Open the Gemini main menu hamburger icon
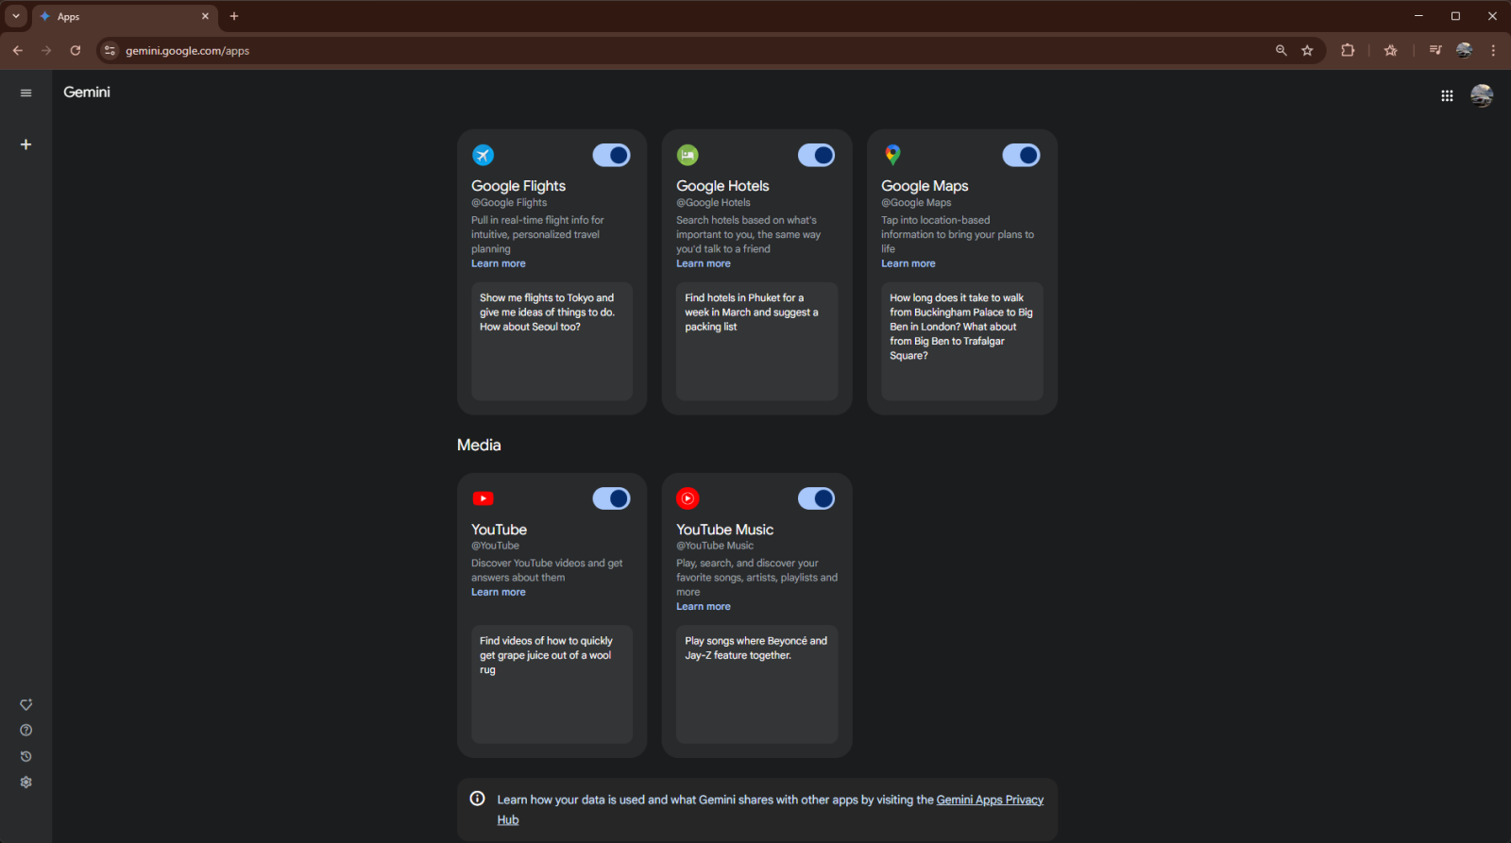This screenshot has width=1511, height=843. coord(25,93)
